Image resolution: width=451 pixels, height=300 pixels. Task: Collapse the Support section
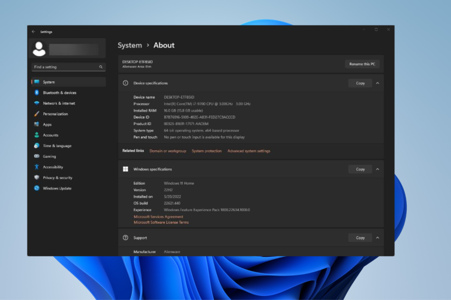(x=378, y=238)
